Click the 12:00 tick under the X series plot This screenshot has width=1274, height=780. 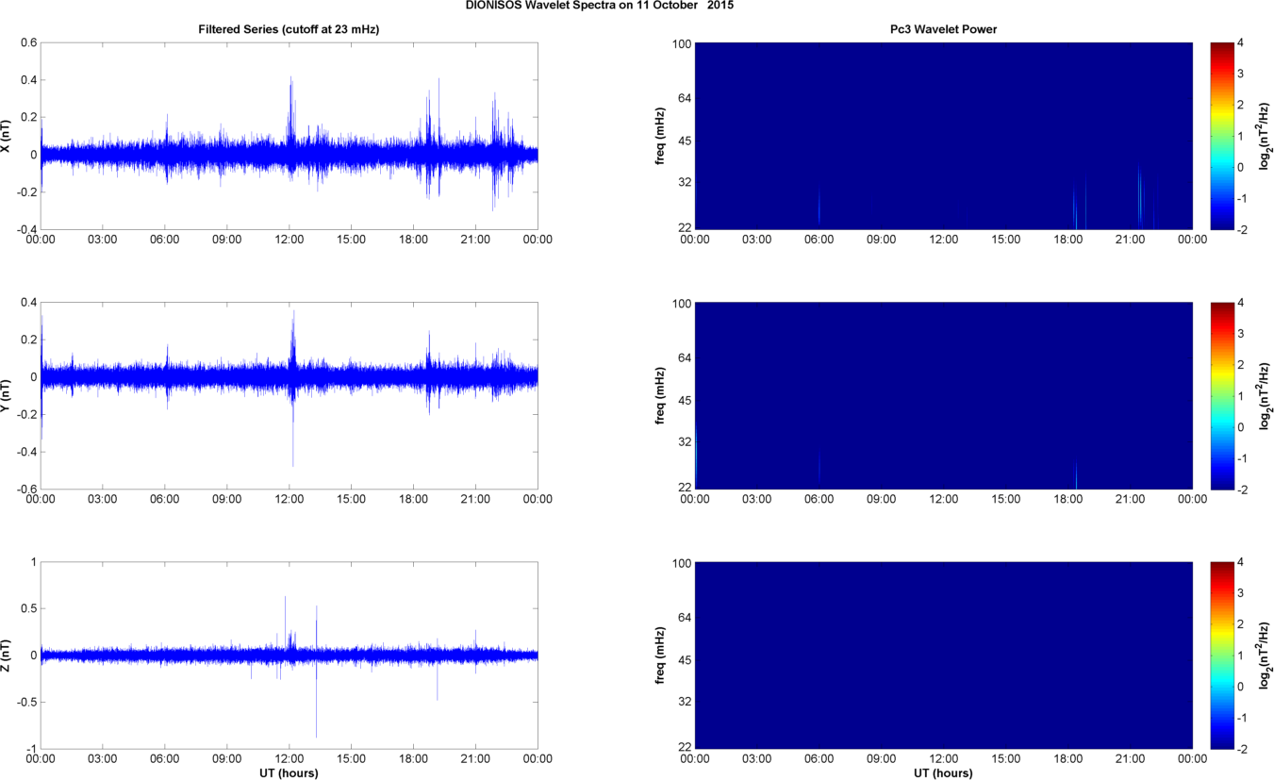[x=289, y=240]
